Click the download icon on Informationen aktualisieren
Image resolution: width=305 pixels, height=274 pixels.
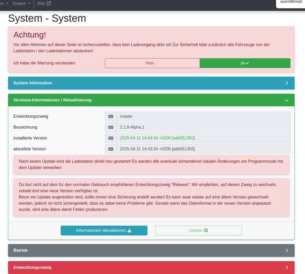[x=129, y=230]
